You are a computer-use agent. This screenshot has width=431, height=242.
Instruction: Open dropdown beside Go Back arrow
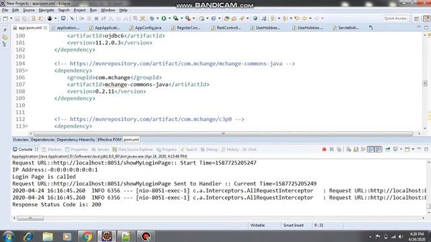tap(310, 18)
